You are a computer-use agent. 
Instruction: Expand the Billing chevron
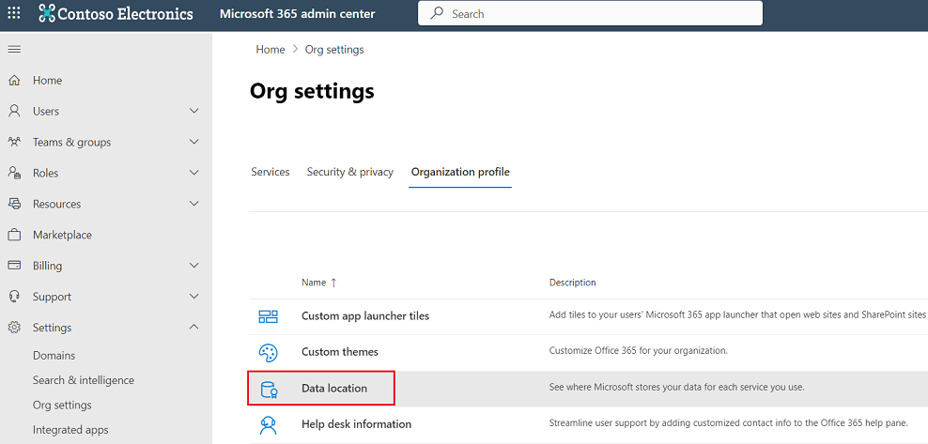point(194,266)
